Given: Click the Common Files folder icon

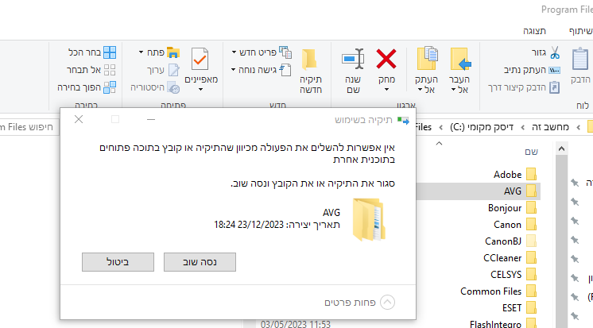Looking at the screenshot, I should (531, 291).
